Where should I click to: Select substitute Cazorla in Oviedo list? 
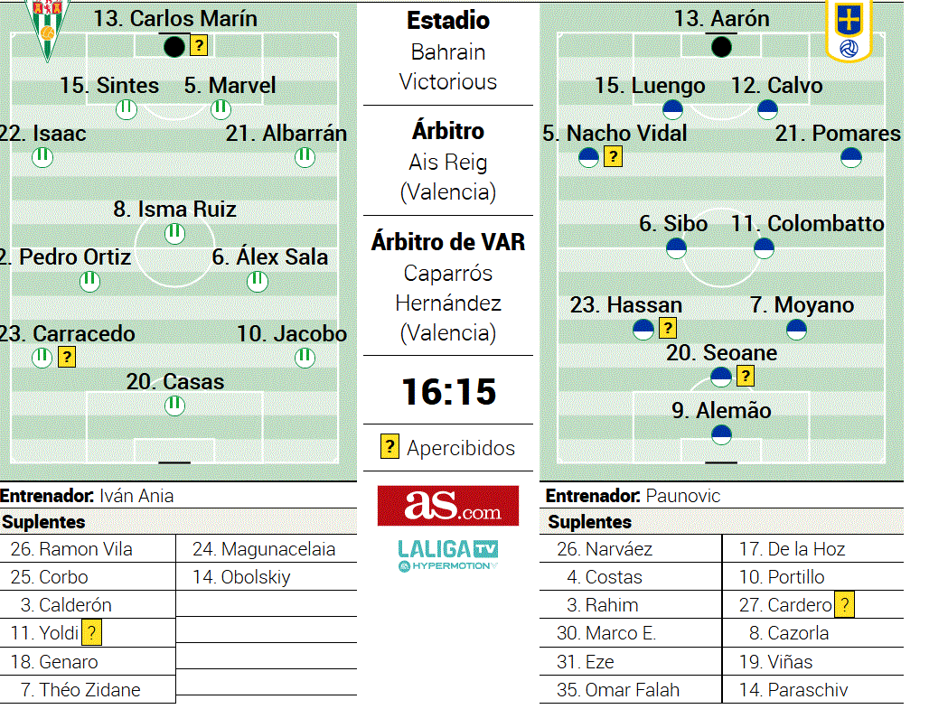[x=789, y=633]
